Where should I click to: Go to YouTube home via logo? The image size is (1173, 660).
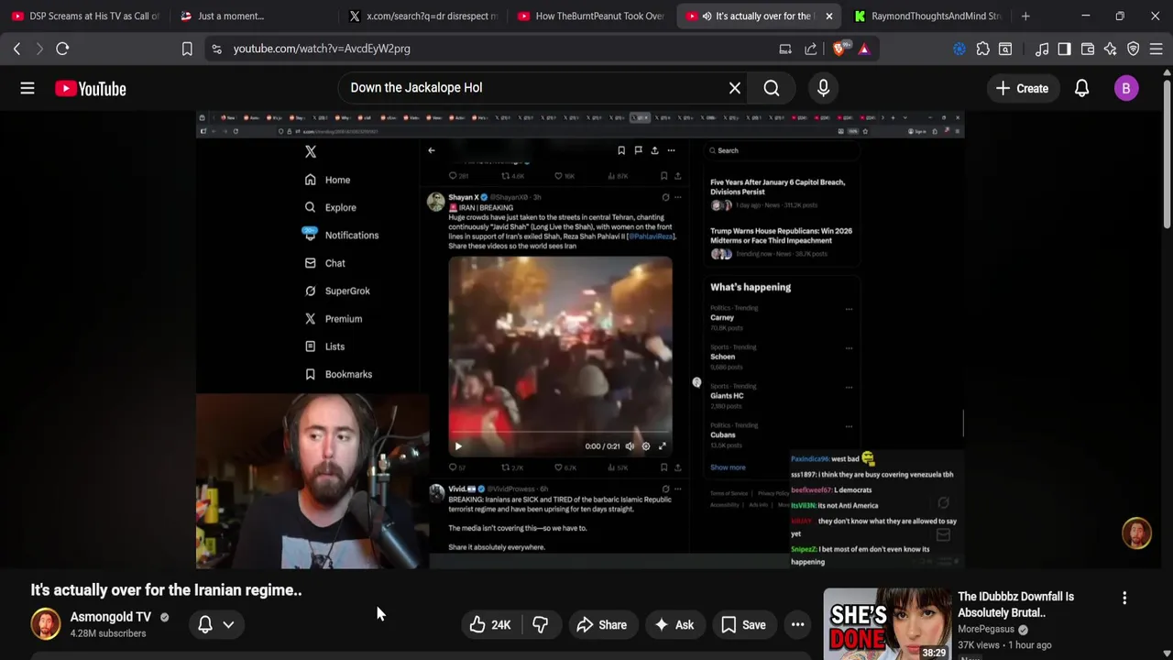[90, 89]
